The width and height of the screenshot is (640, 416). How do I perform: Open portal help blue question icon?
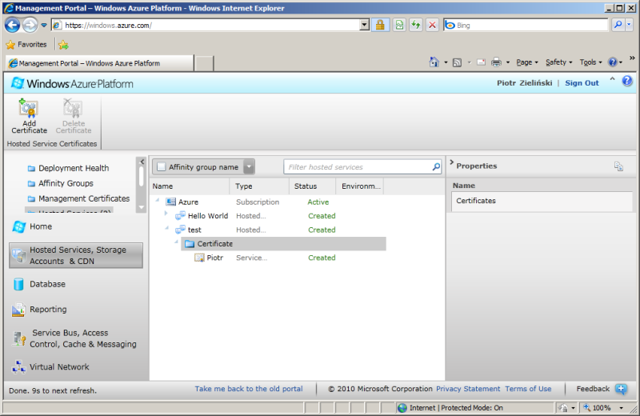point(627,81)
